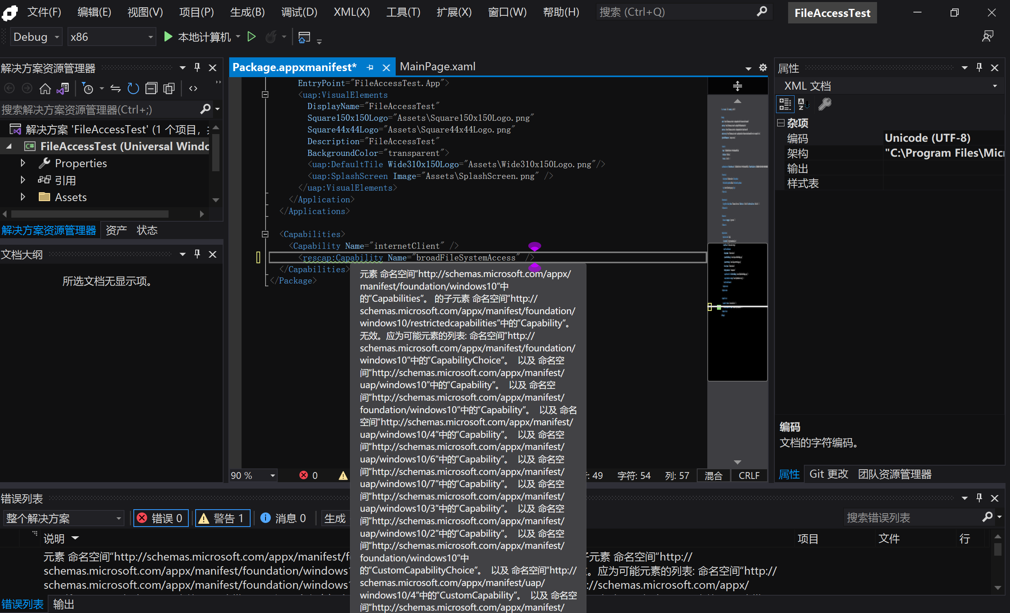Click the search magnifier in top search box
This screenshot has width=1010, height=613.
coord(762,12)
